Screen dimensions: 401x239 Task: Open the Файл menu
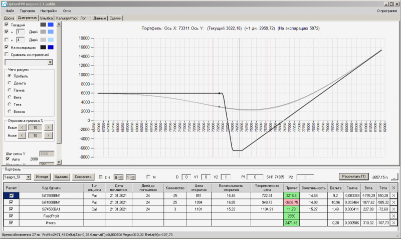pos(10,10)
